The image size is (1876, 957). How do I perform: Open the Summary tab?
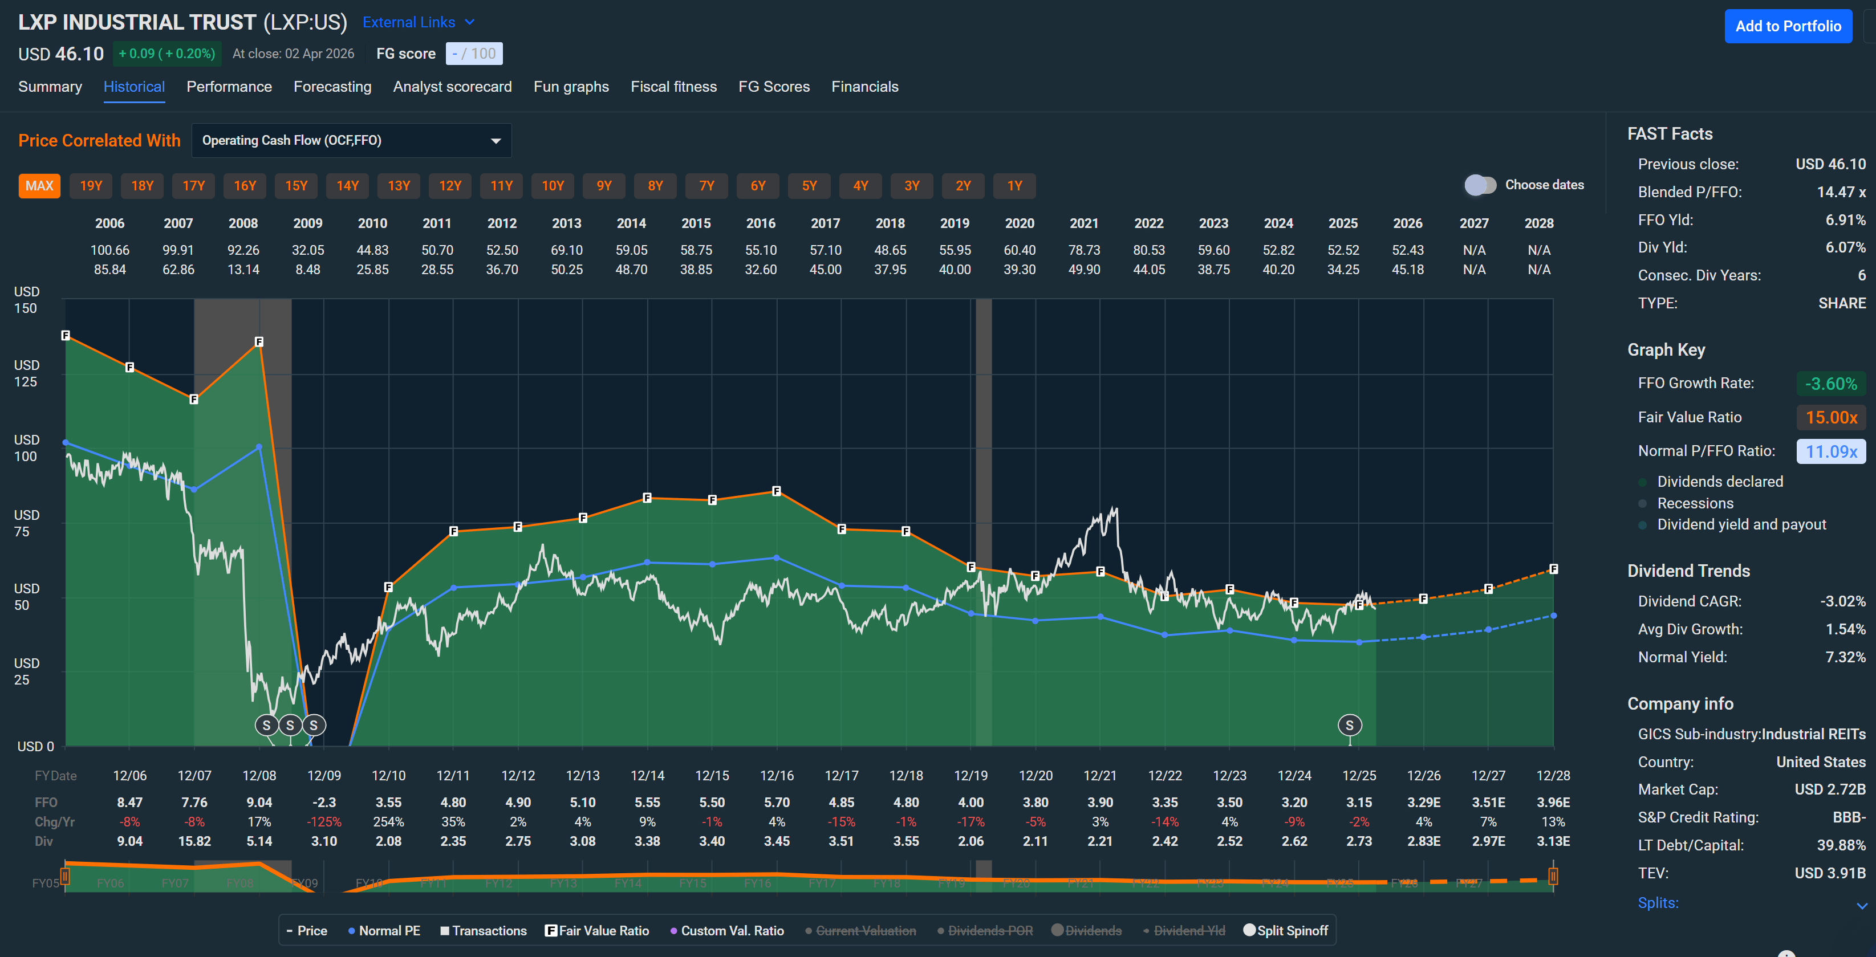50,87
